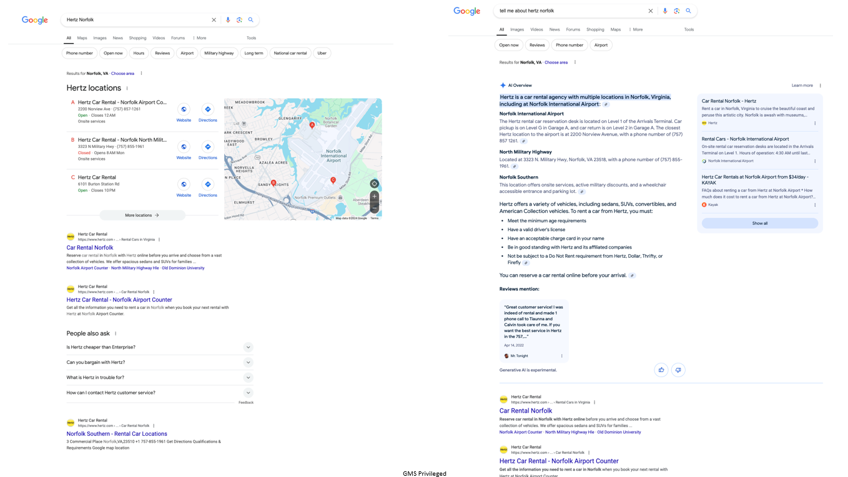Viewport: 848px width, 477px height.
Task: Open 'Norfolk Southern - Rental Car Locations' result
Action: pos(117,434)
